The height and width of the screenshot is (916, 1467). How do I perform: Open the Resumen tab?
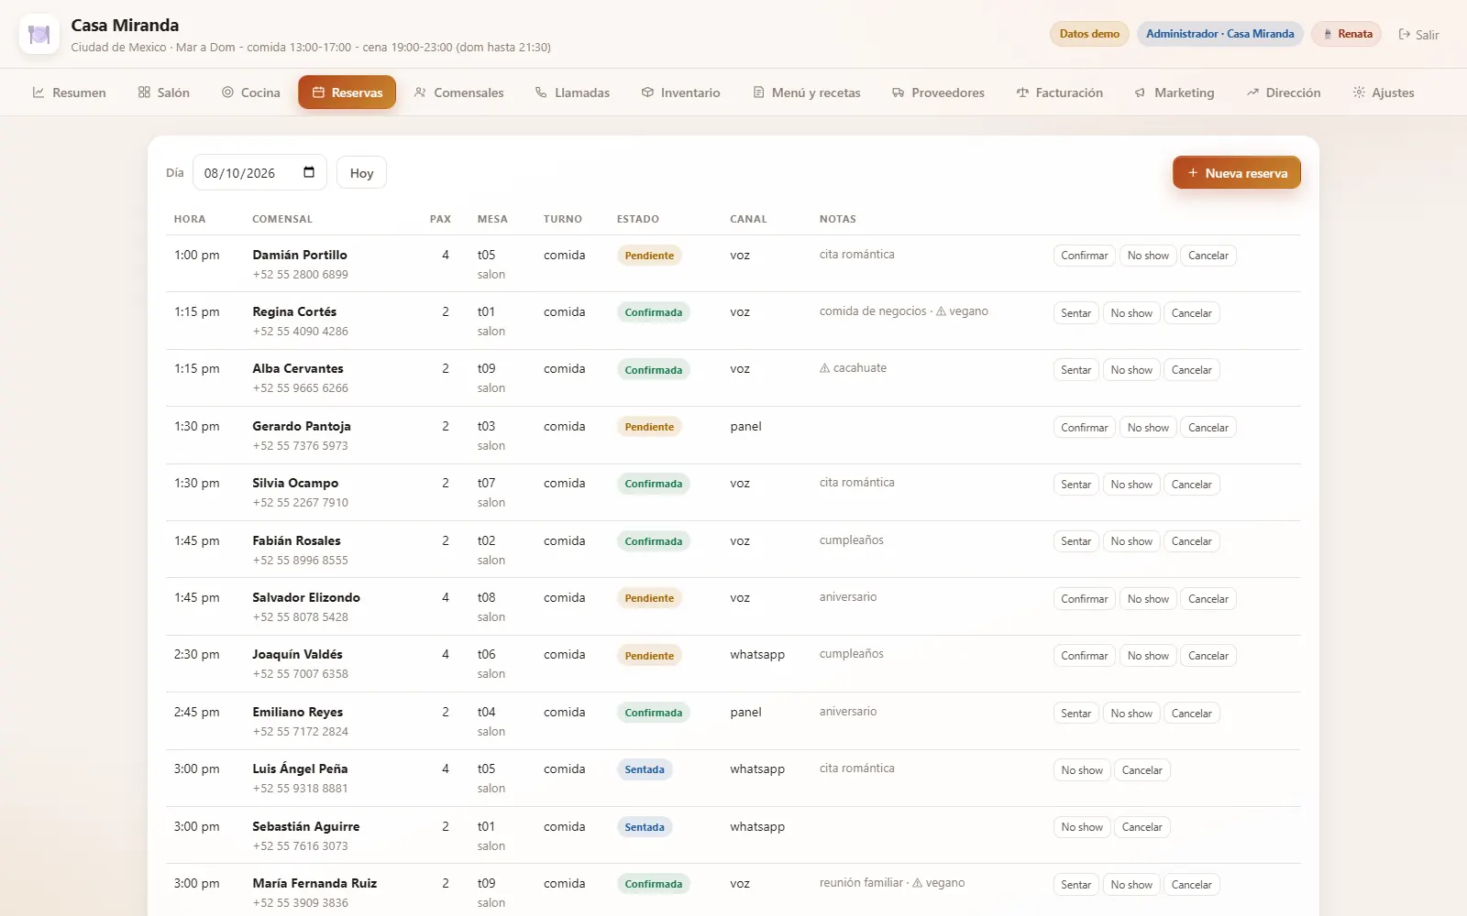click(x=70, y=93)
